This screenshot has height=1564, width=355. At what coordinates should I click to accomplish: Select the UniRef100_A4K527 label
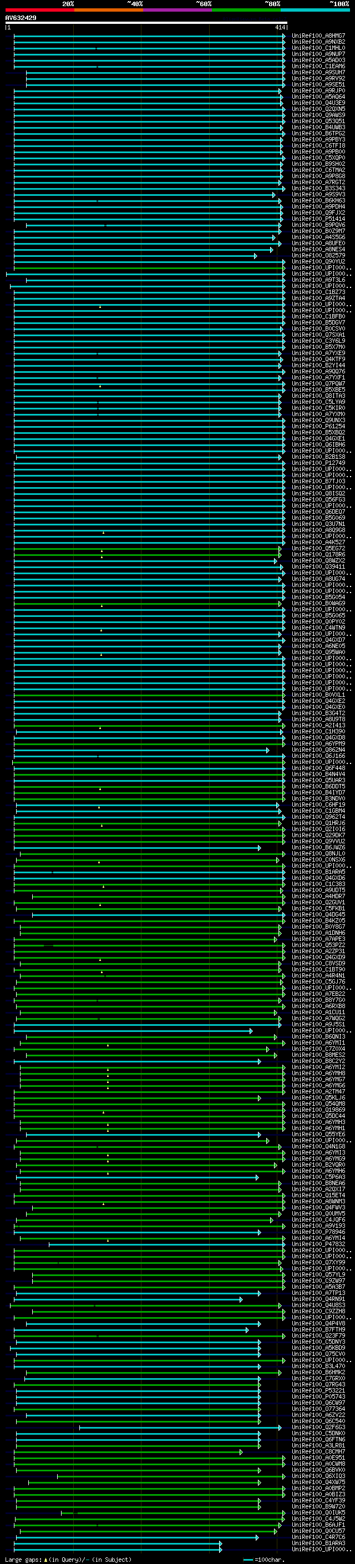click(318, 542)
